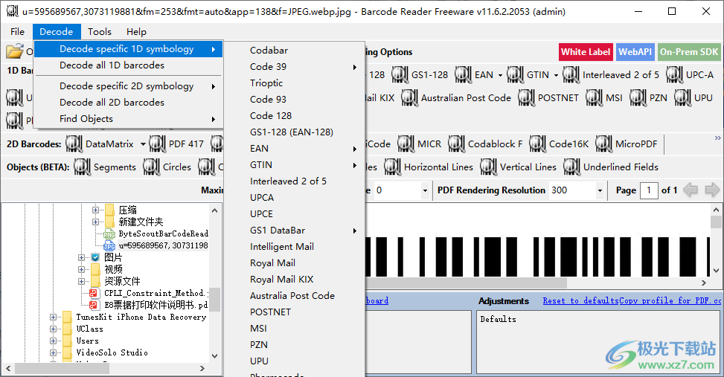Show hidden toolbar items chevron

717,138
